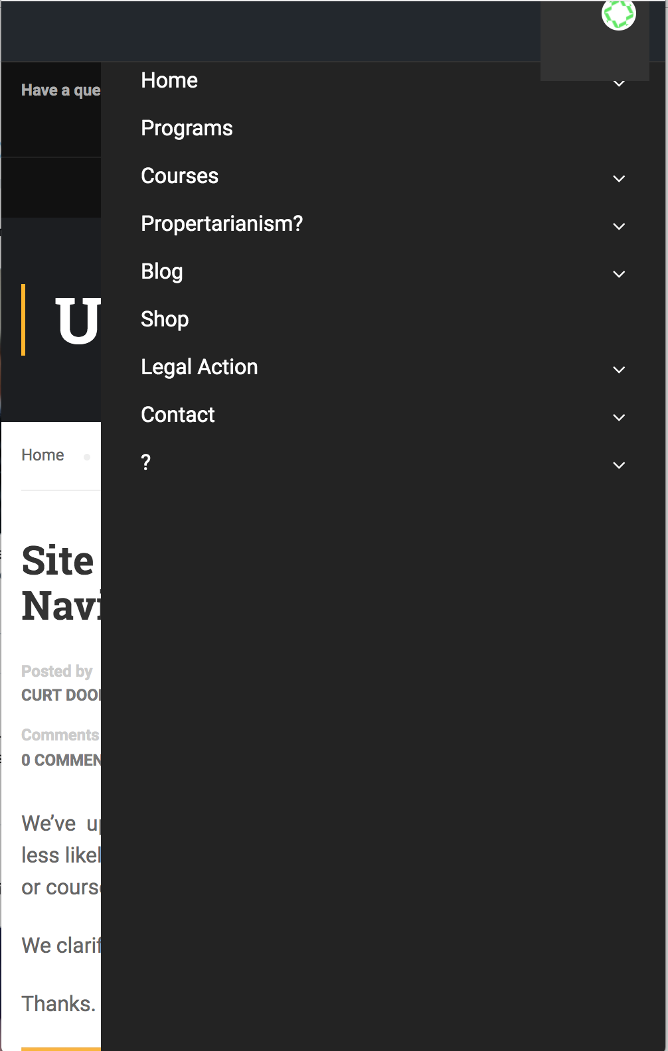Image resolution: width=668 pixels, height=1051 pixels.
Task: Expand the Home submenu chevron
Action: 619,84
